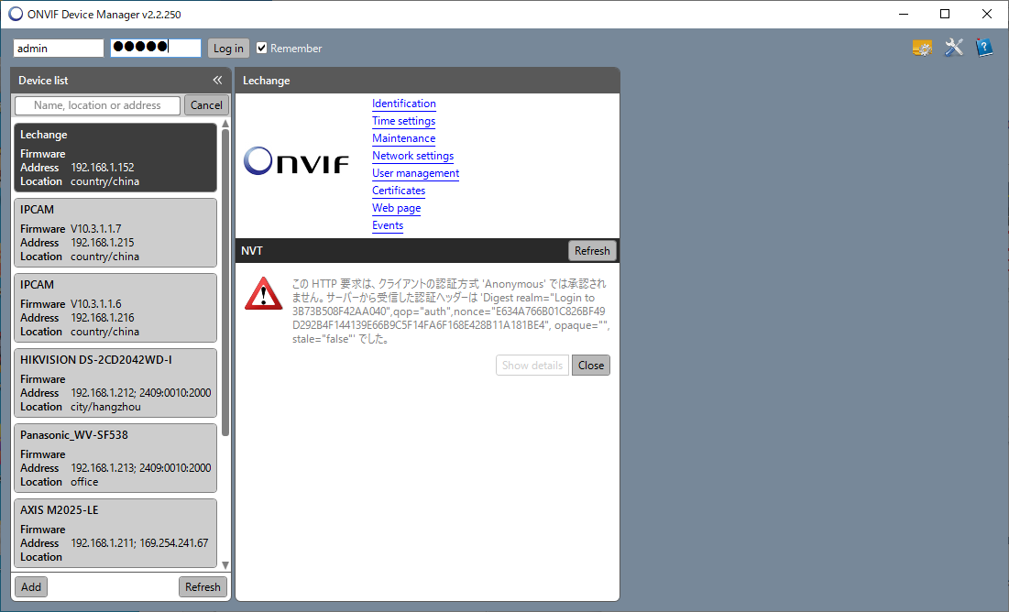Close the ONVIF Device Manager window
Screen dimensions: 1009x612
pos(986,14)
